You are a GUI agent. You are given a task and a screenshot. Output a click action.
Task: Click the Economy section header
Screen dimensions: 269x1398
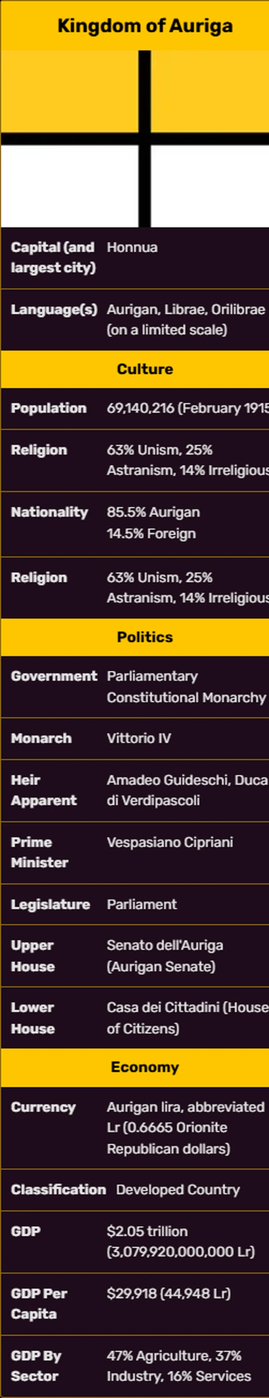(145, 1067)
